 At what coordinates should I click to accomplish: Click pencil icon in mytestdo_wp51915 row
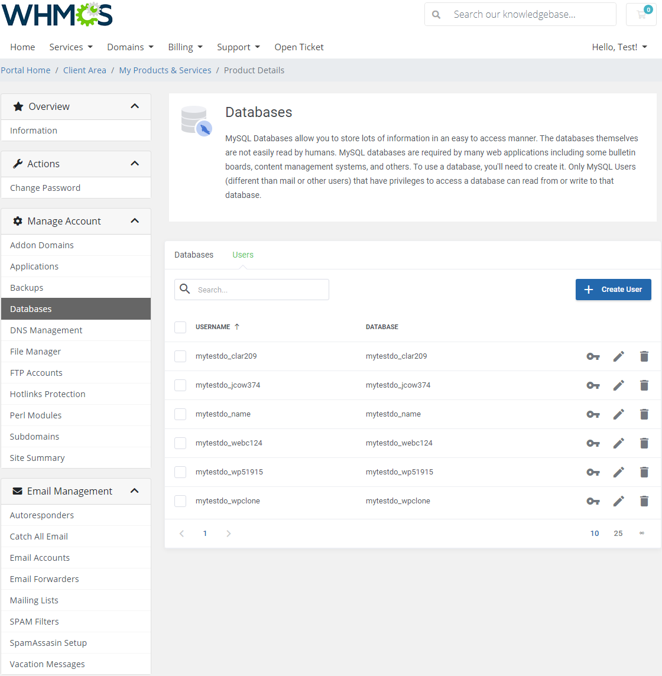pos(618,472)
